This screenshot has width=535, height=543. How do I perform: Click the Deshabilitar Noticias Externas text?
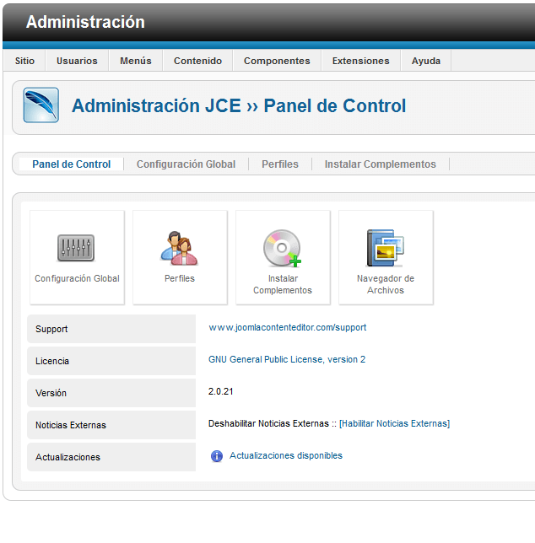[268, 423]
